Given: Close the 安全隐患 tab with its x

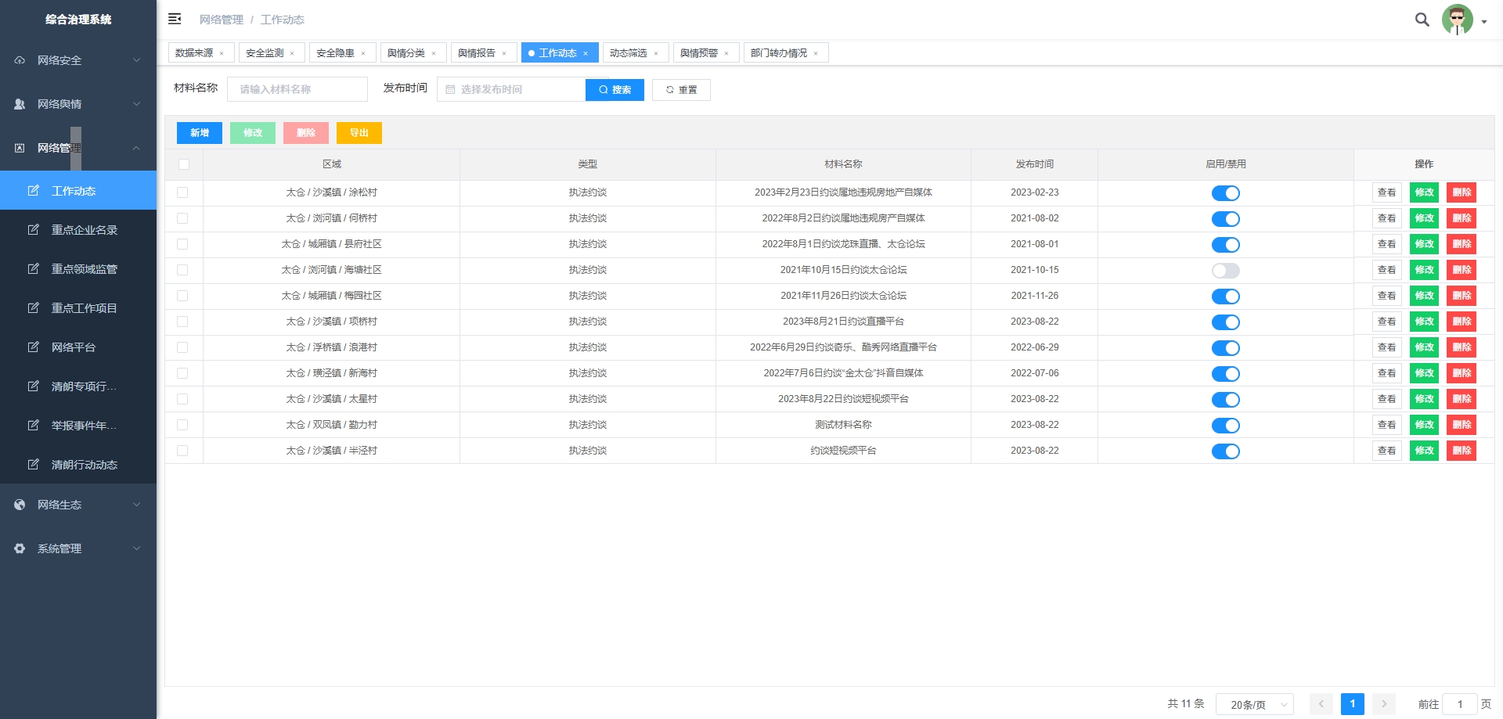Looking at the screenshot, I should tap(363, 53).
